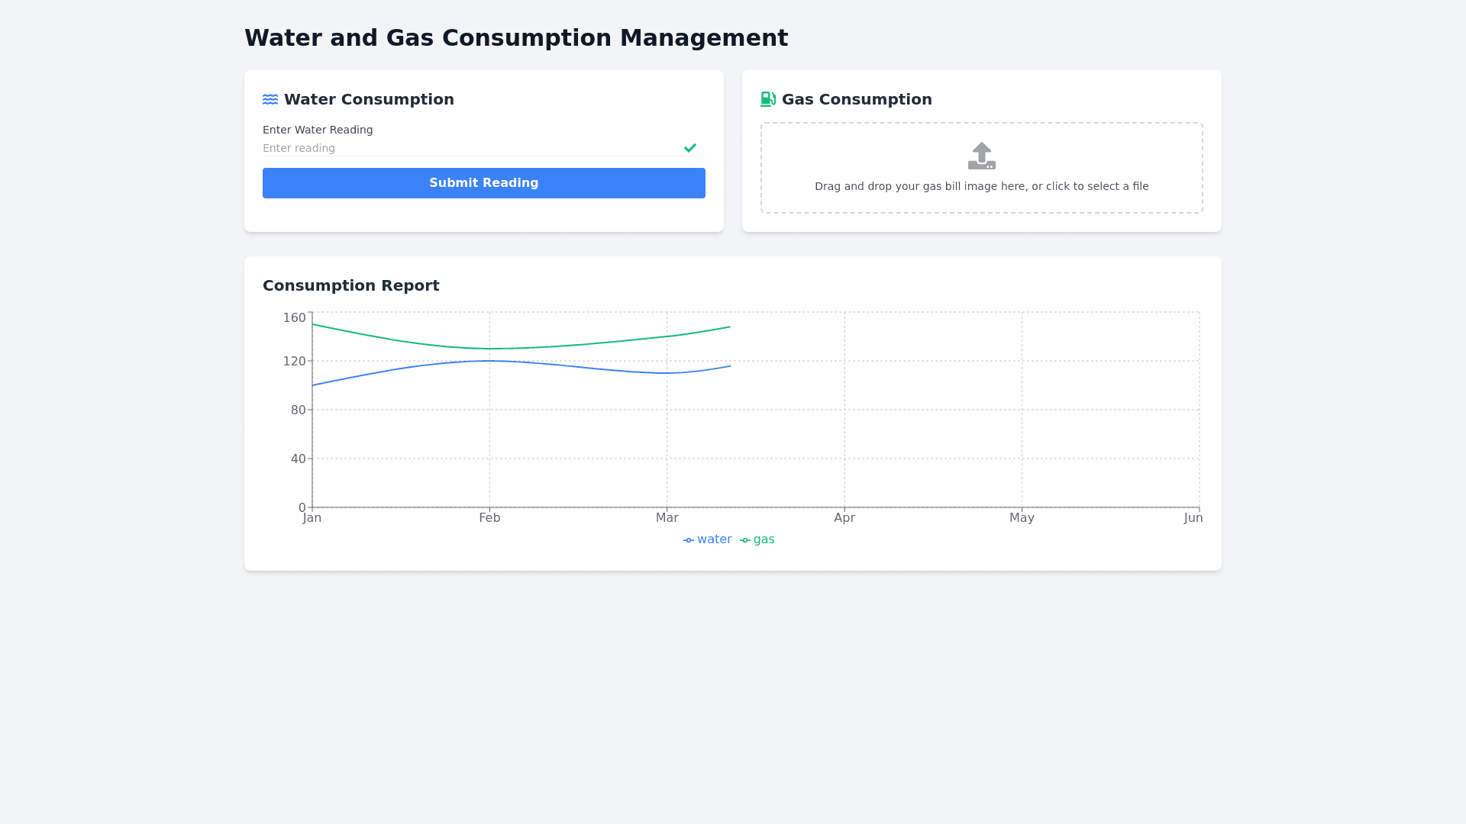Image resolution: width=1466 pixels, height=824 pixels.
Task: Toggle the water series in legend
Action: click(714, 539)
